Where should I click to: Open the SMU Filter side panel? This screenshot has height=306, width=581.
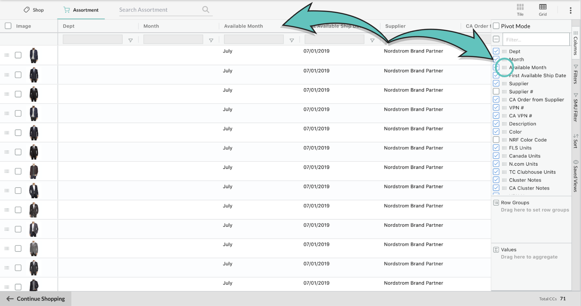tap(576, 107)
